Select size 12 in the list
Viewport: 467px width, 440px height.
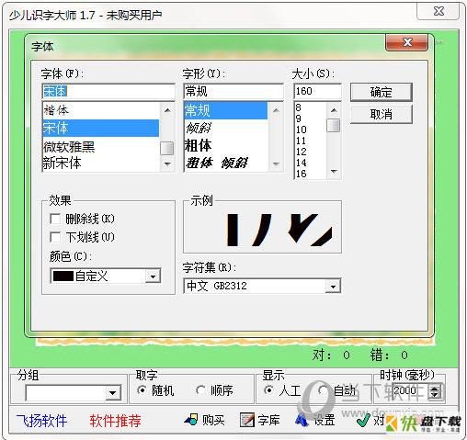click(x=310, y=152)
